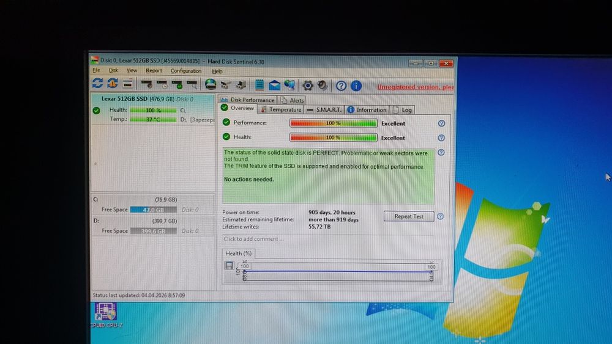
Task: Click the blue envelope send-report icon
Action: (274, 85)
